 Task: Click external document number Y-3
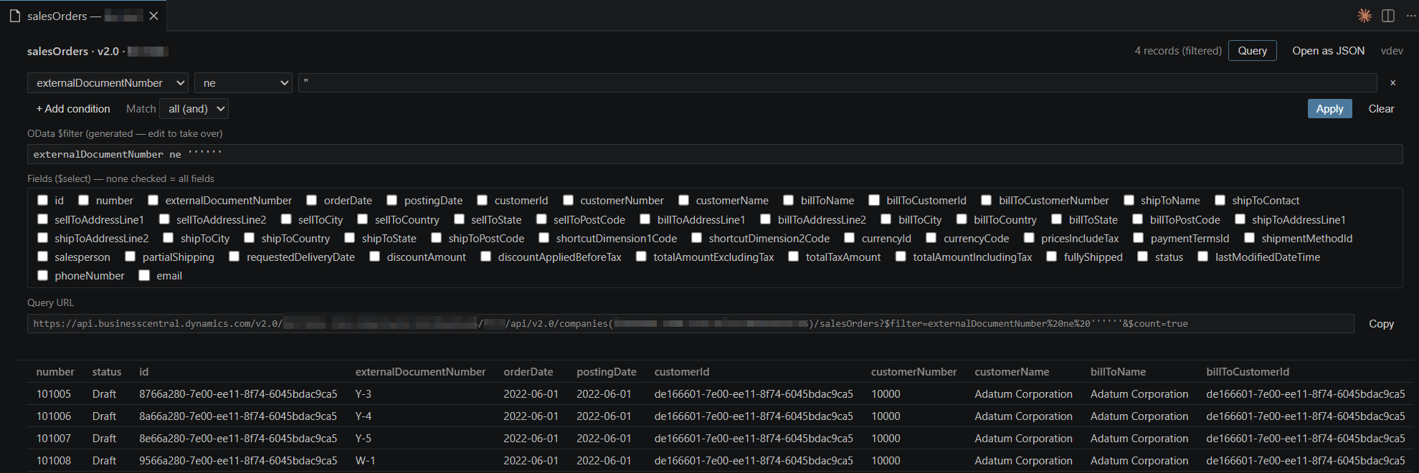[364, 394]
